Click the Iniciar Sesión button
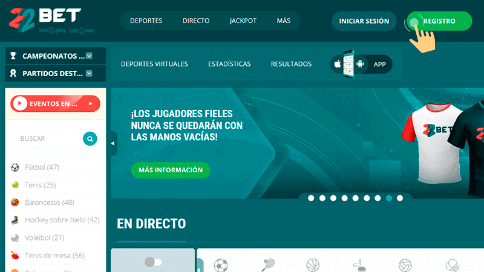This screenshot has width=484, height=272. click(x=364, y=21)
